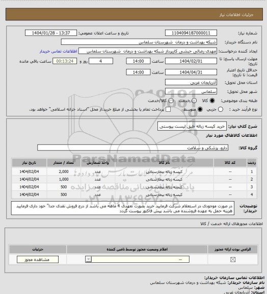Click the response deadline time 14:00 field
Screen dimensions: 267x294
click(x=139, y=61)
